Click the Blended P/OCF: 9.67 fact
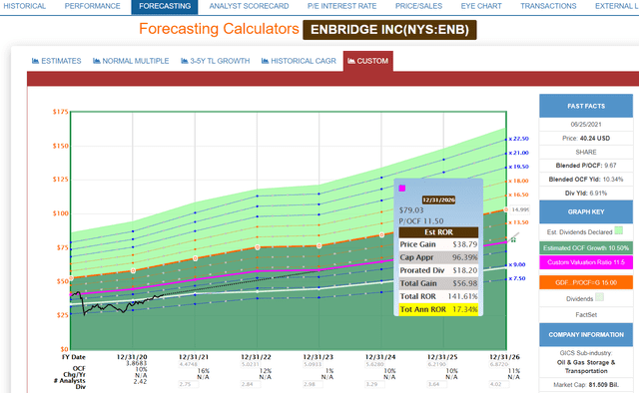This screenshot has height=393, width=639. (x=586, y=166)
